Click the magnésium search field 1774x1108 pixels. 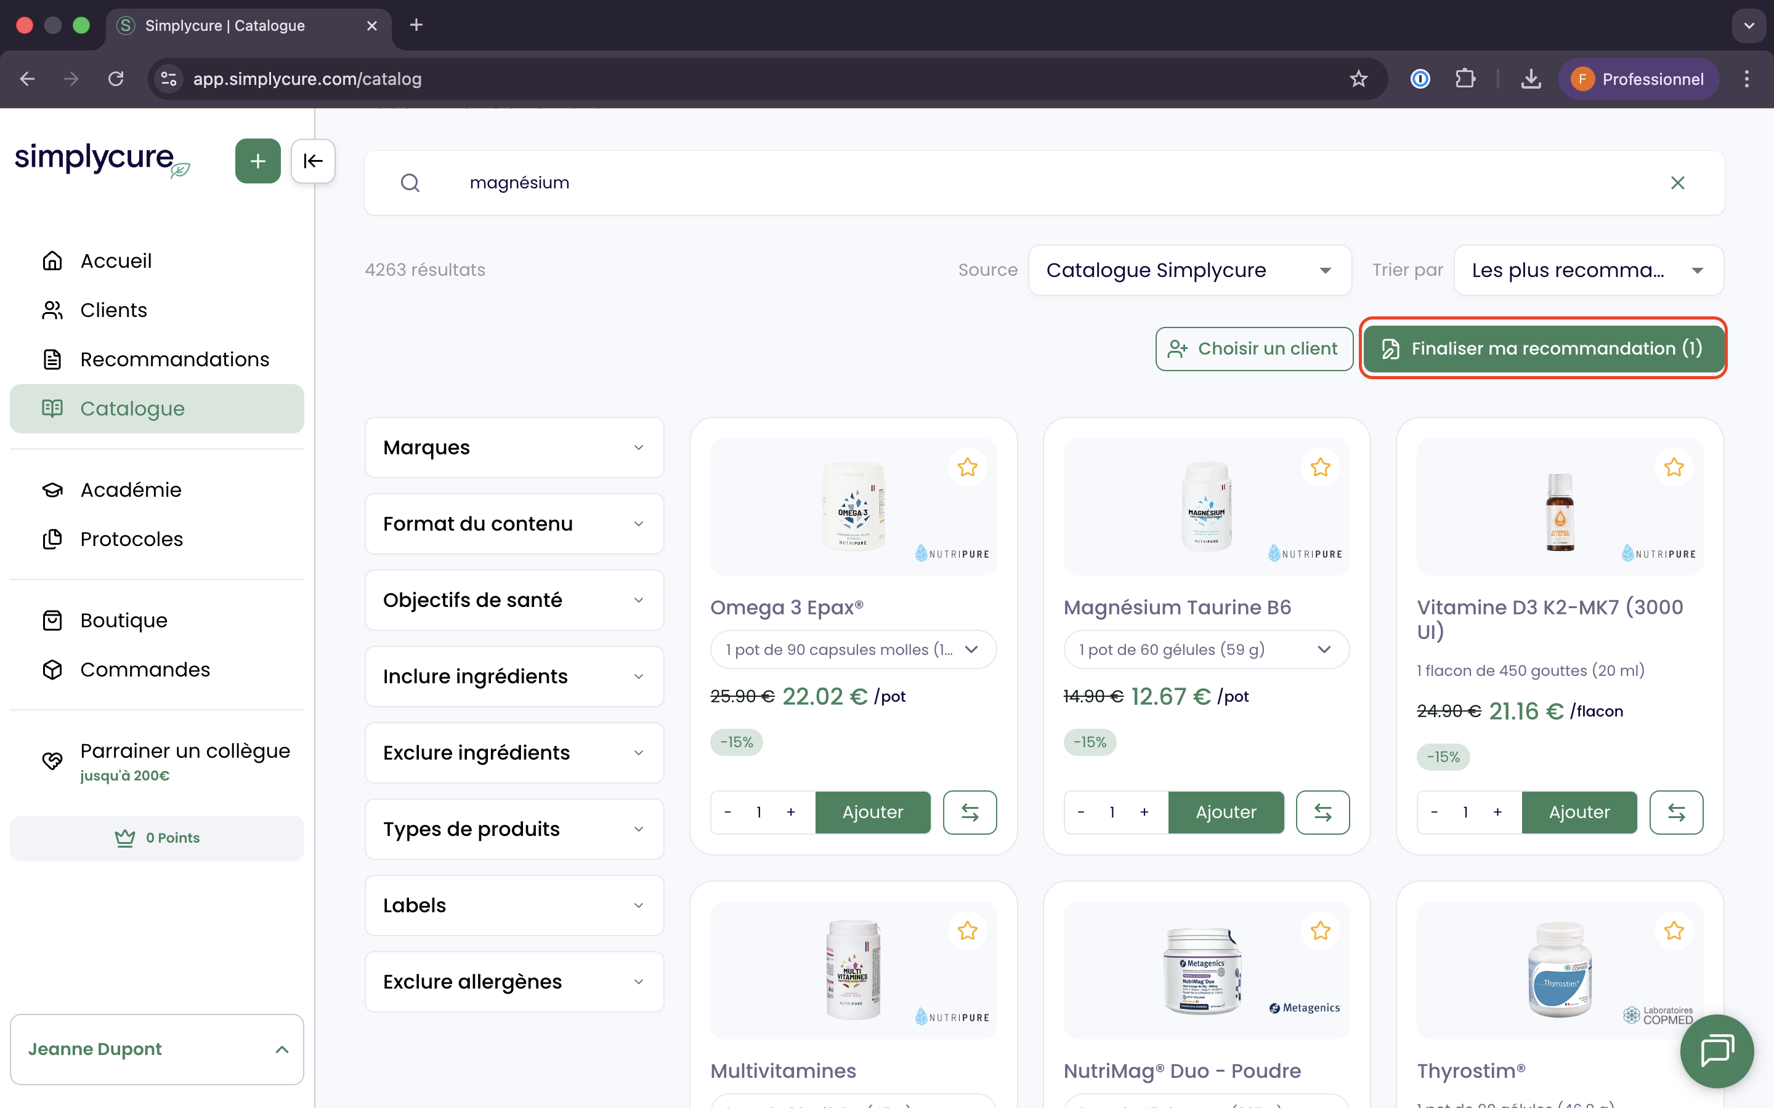pos(1044,182)
